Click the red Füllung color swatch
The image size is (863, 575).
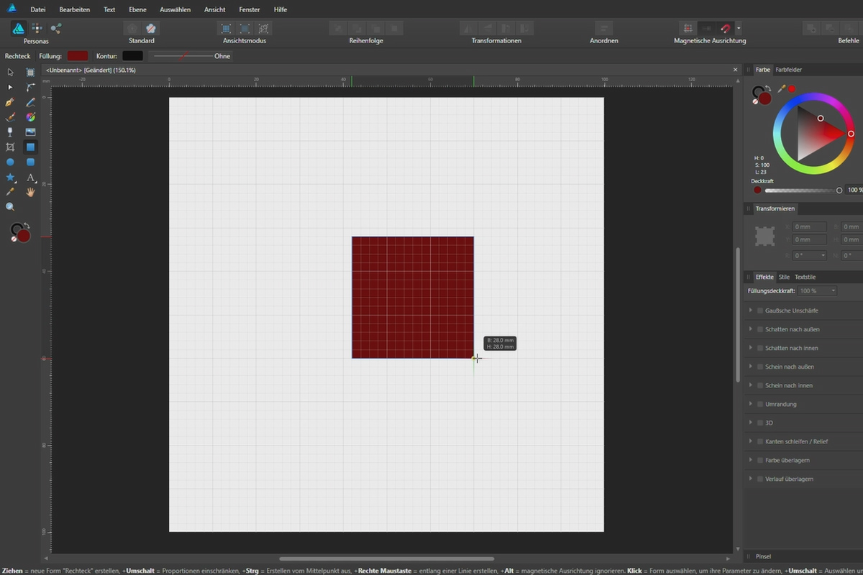pos(78,55)
